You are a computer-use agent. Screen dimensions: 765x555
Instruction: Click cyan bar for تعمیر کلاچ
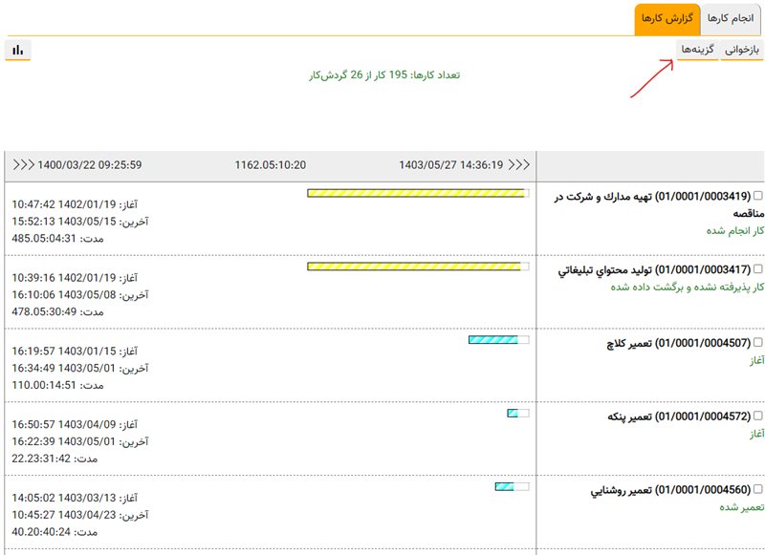493,340
